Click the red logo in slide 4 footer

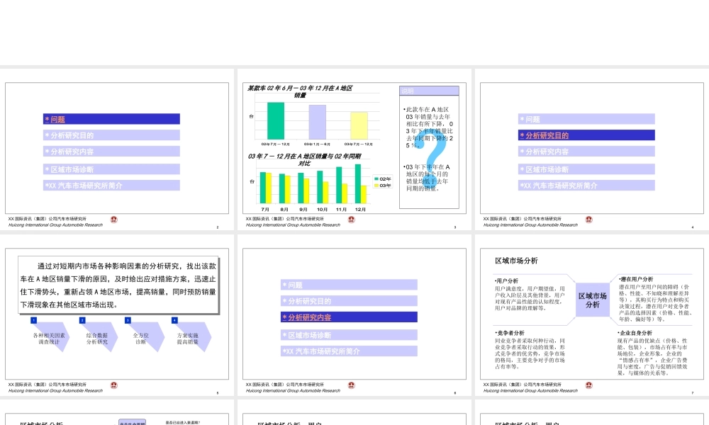[x=588, y=220]
